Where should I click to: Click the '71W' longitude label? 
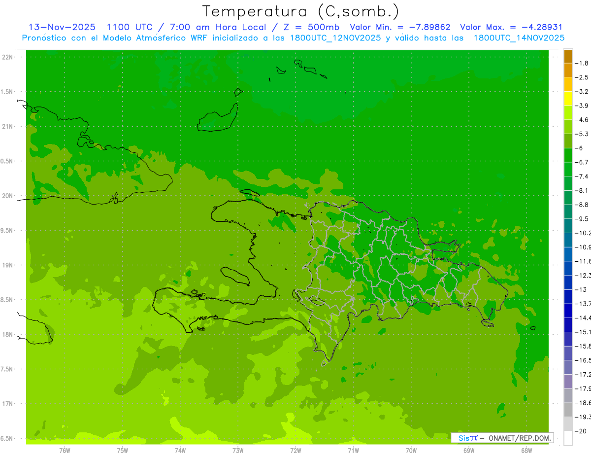click(x=353, y=450)
